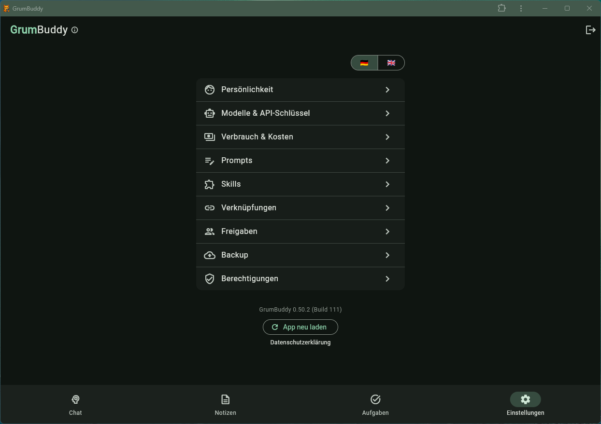
Task: Go to the Notizen tab label
Action: click(226, 413)
